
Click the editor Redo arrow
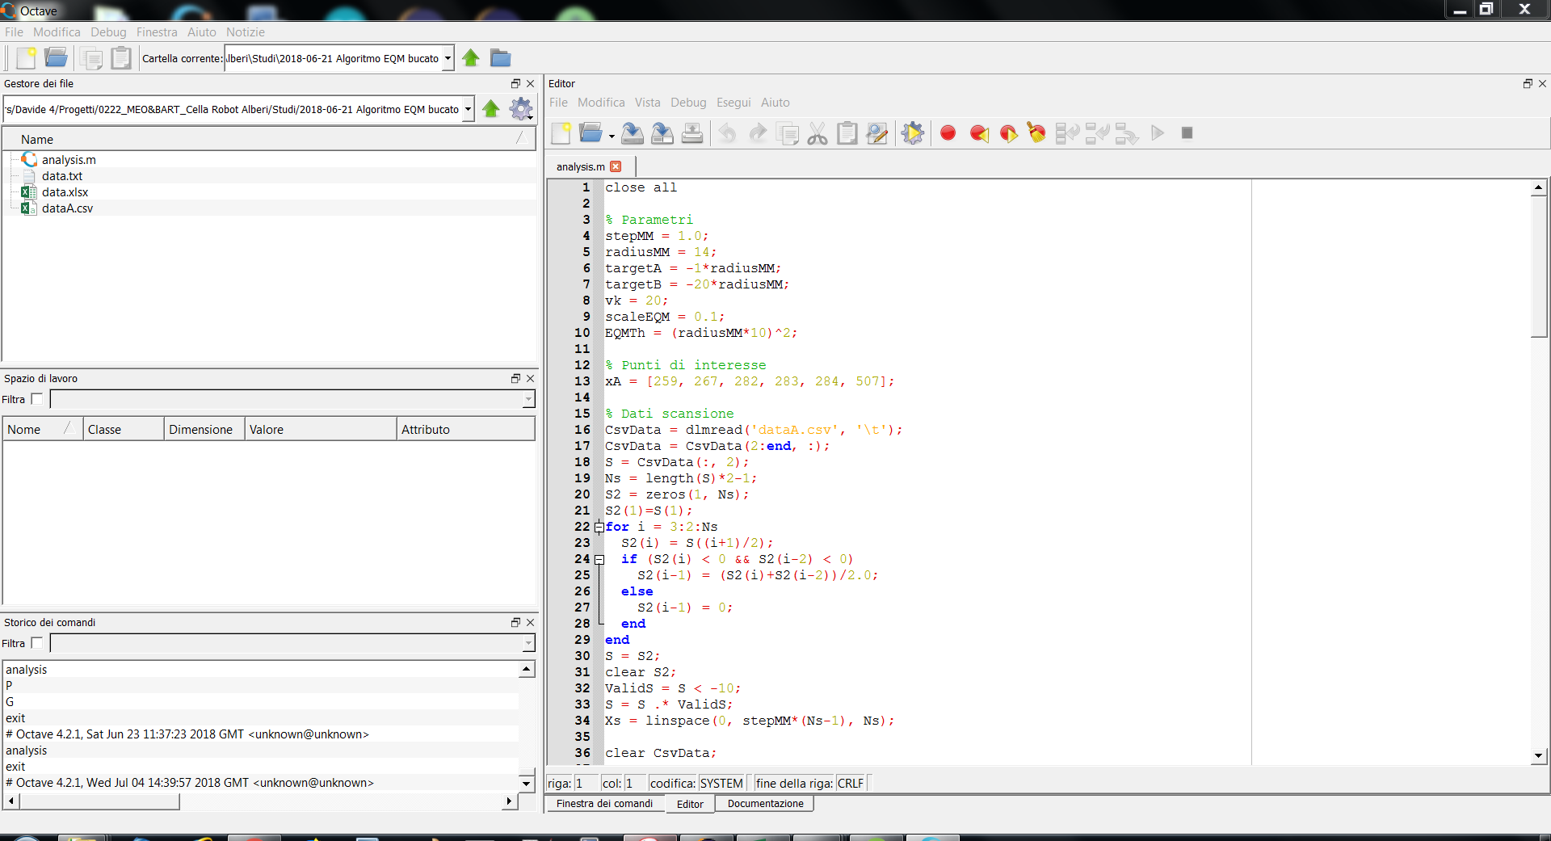(x=758, y=133)
